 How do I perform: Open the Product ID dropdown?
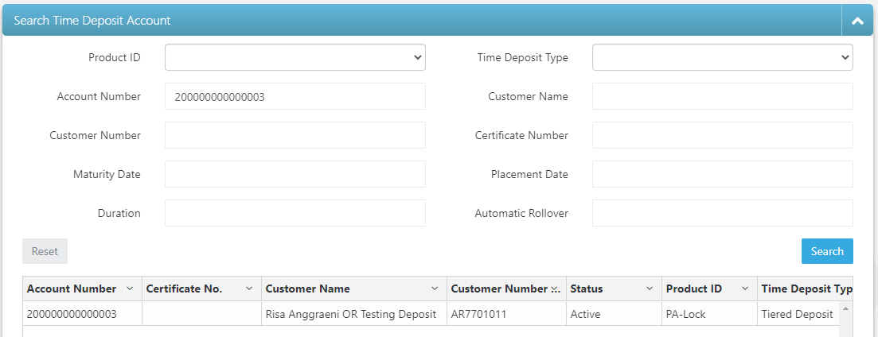(x=295, y=57)
